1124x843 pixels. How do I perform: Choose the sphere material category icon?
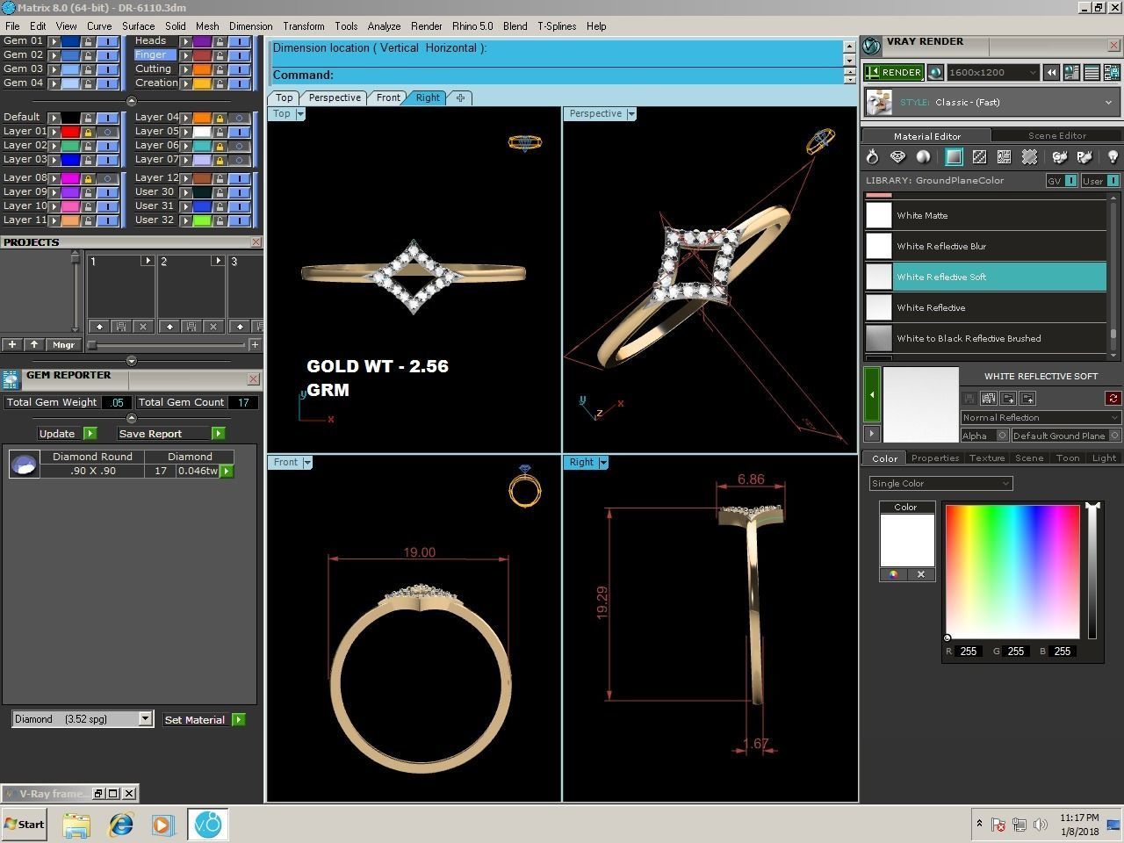(x=923, y=157)
